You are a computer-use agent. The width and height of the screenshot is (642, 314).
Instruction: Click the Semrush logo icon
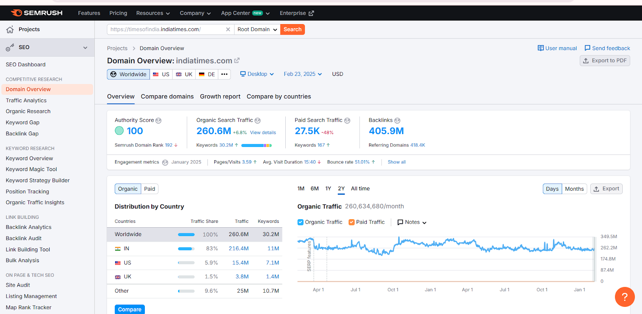pos(16,13)
